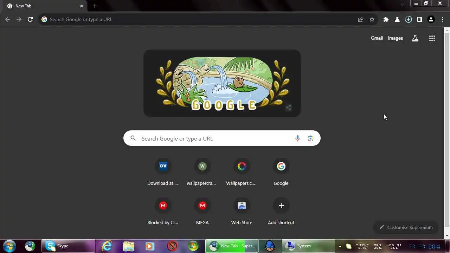
Task: Toggle the side panel
Action: point(420,19)
